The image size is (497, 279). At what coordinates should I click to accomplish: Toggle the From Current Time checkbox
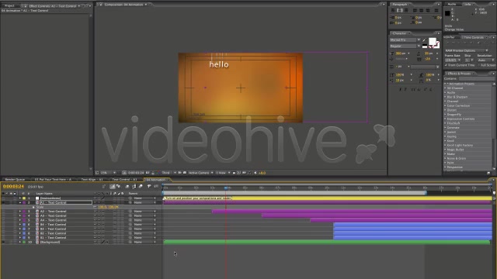[x=447, y=65]
